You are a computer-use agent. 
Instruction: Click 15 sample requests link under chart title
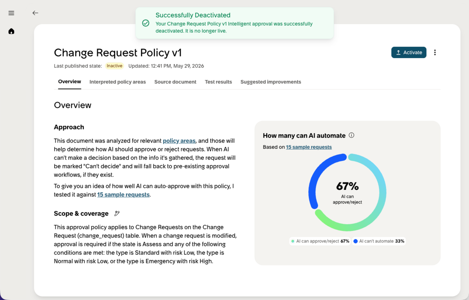click(x=309, y=147)
